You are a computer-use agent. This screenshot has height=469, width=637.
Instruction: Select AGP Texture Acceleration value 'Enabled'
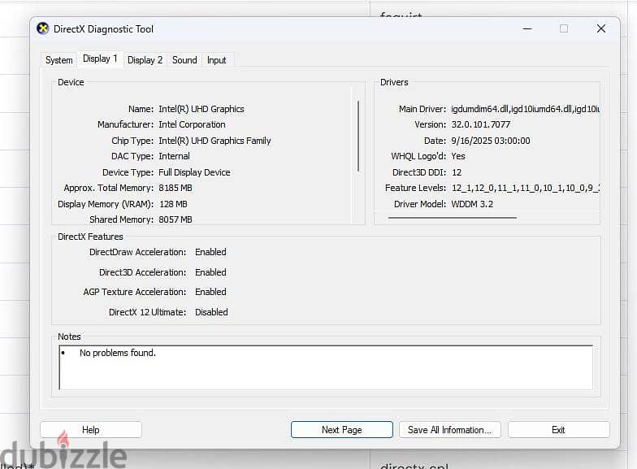[210, 292]
